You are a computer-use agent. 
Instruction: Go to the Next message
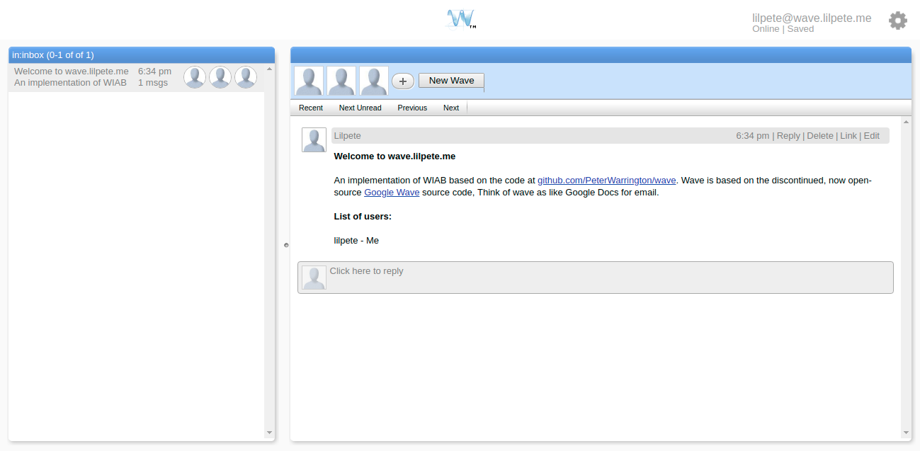point(451,108)
